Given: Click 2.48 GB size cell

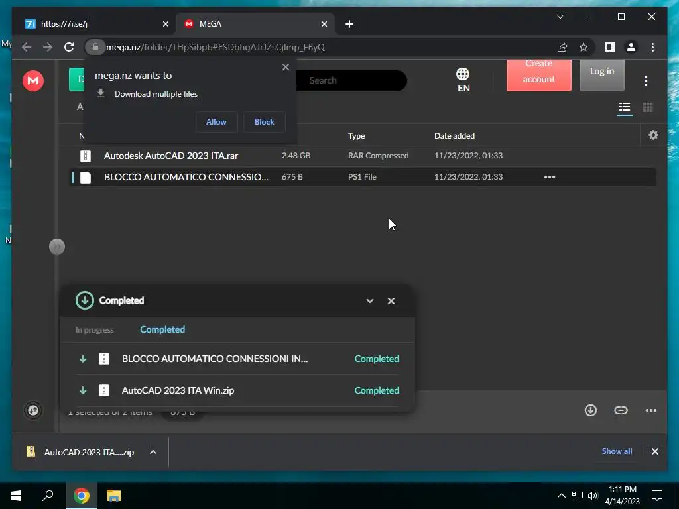Looking at the screenshot, I should [x=296, y=155].
